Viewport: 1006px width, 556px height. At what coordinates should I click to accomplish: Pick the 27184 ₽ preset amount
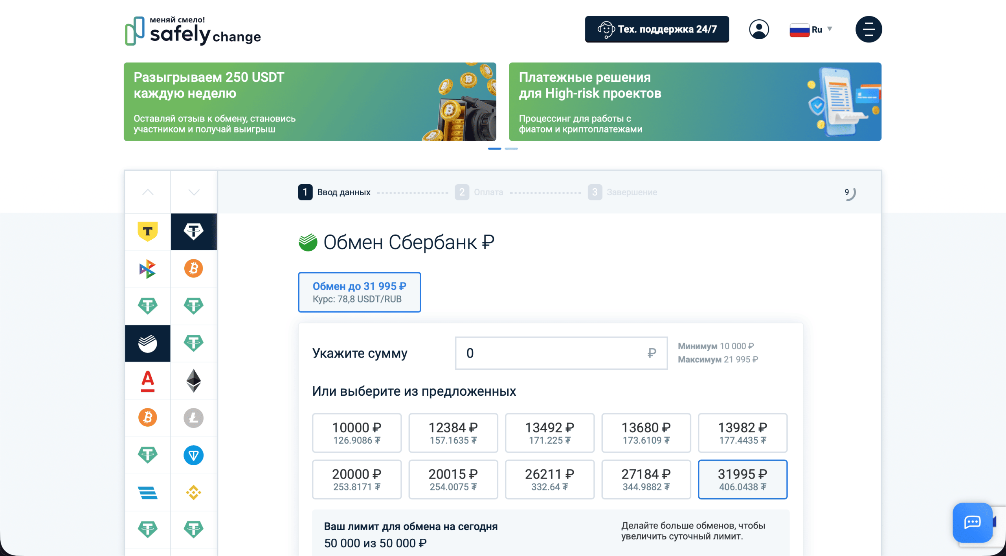point(646,479)
